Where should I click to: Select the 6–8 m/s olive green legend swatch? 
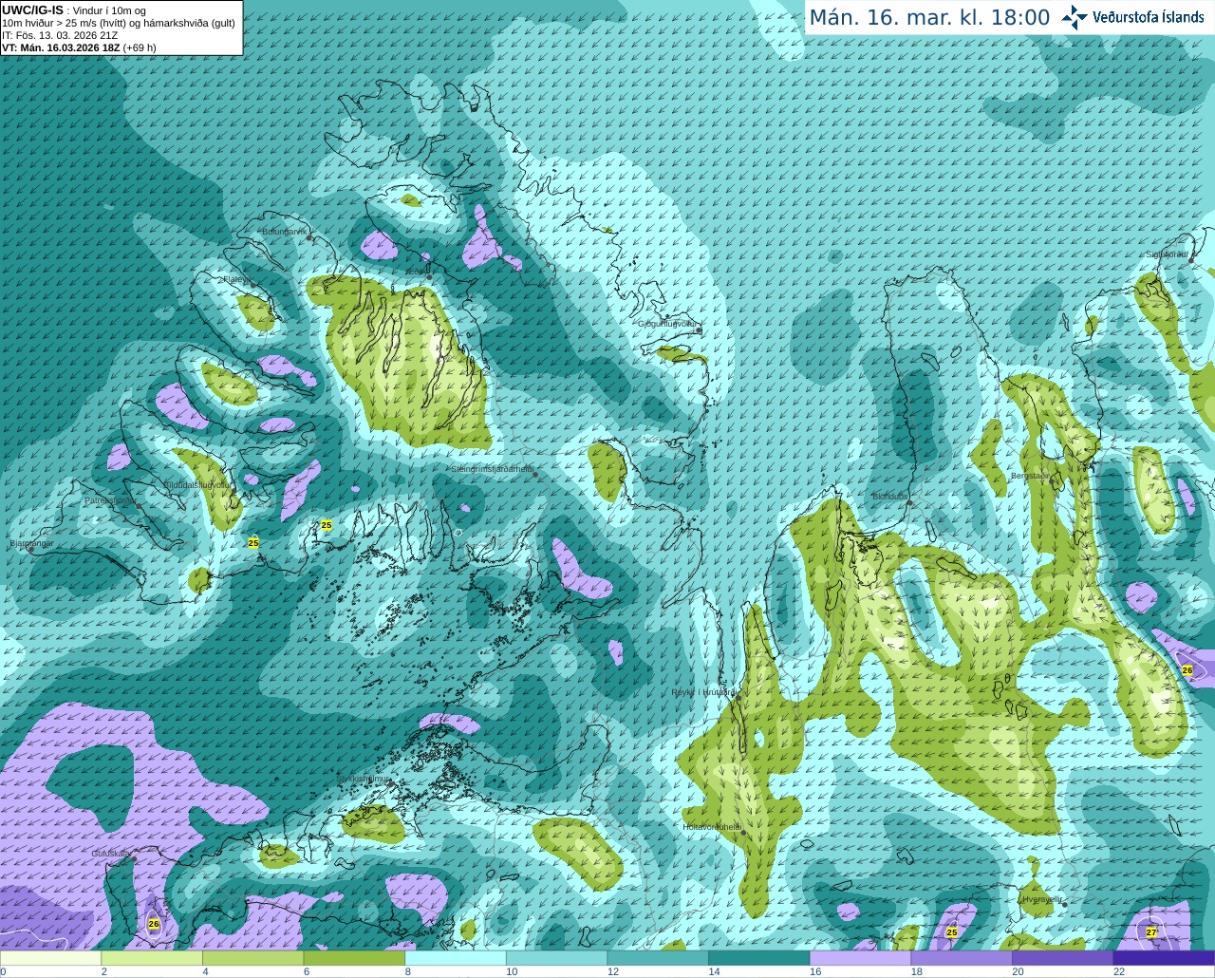(354, 958)
